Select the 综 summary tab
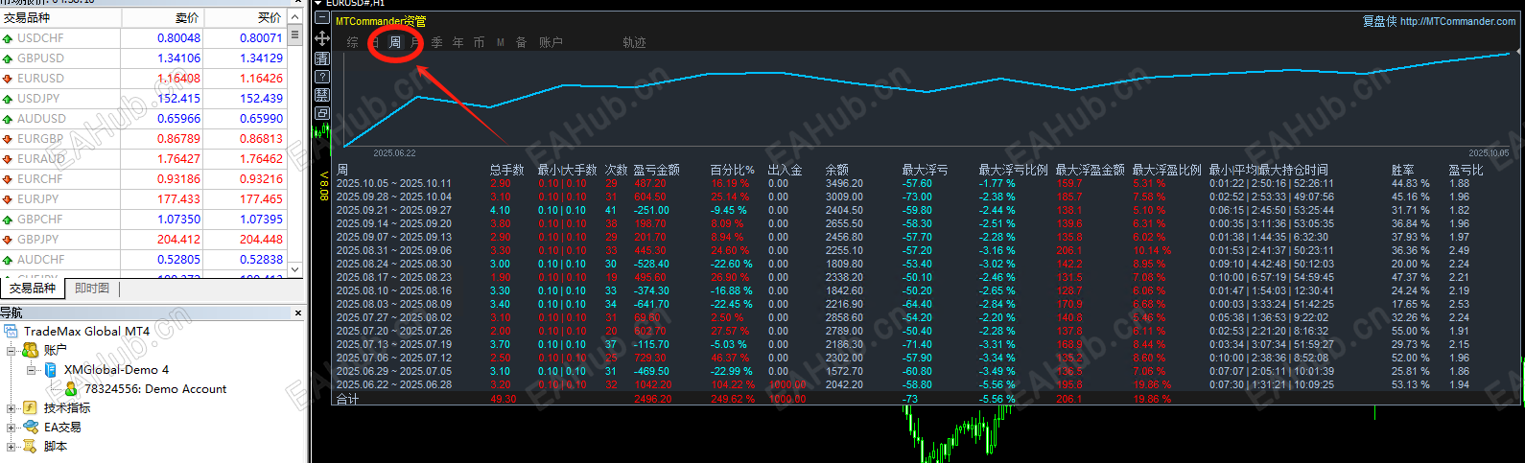 (x=352, y=42)
